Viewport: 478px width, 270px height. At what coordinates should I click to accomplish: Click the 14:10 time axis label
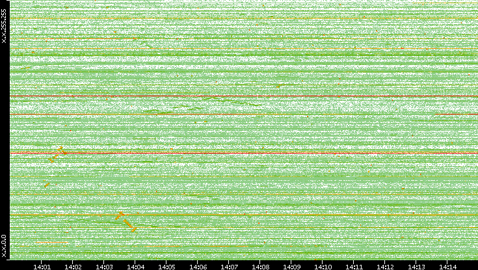click(x=323, y=267)
